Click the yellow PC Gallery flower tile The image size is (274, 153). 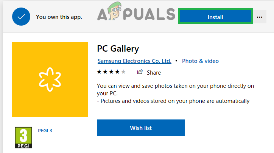coord(50,79)
